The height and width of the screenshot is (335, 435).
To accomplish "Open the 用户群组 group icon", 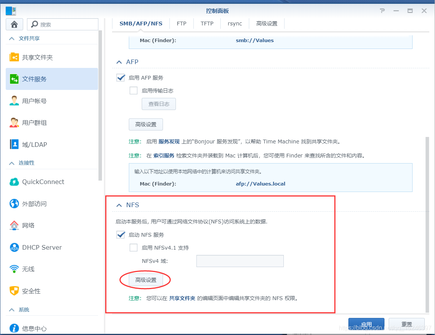I will tap(14, 123).
